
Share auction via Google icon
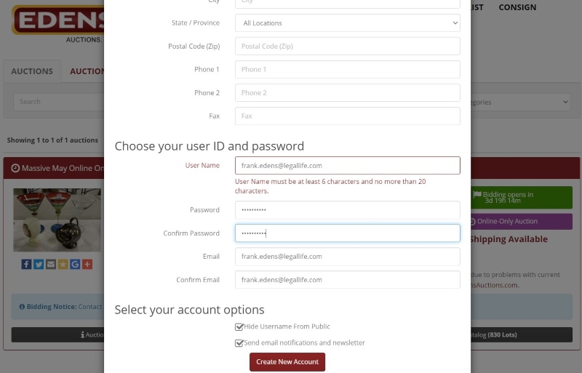(x=75, y=264)
